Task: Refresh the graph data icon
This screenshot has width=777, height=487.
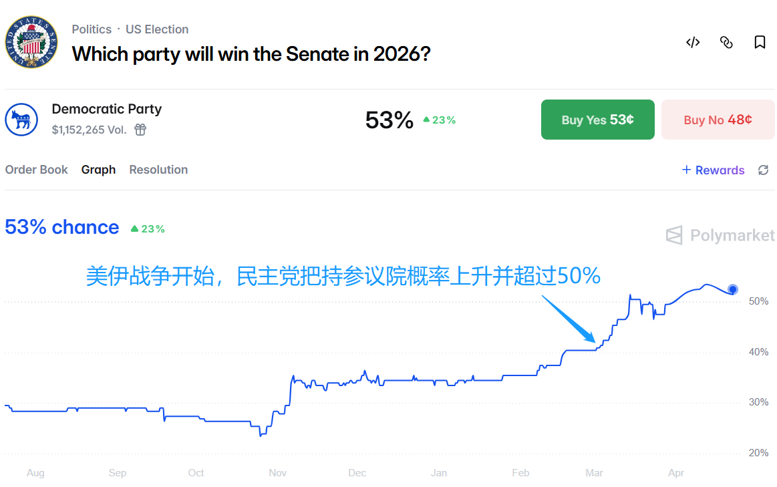Action: 764,170
